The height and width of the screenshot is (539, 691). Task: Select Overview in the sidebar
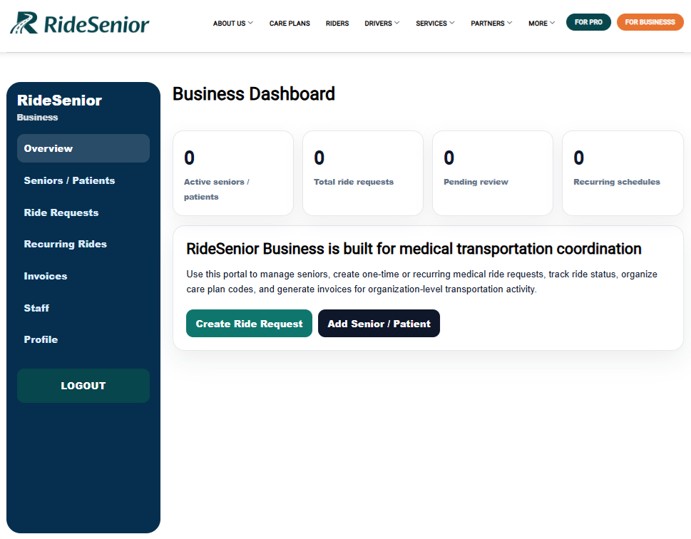point(83,148)
